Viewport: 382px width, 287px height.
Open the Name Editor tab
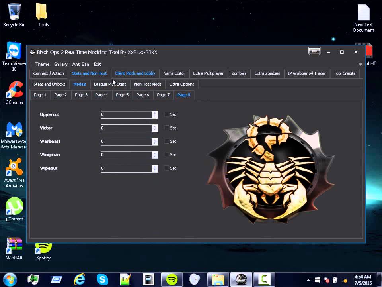point(174,73)
